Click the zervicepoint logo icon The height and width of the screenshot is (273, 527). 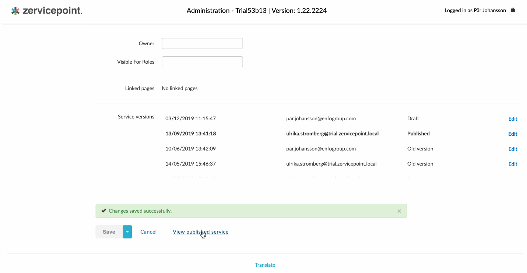[15, 11]
